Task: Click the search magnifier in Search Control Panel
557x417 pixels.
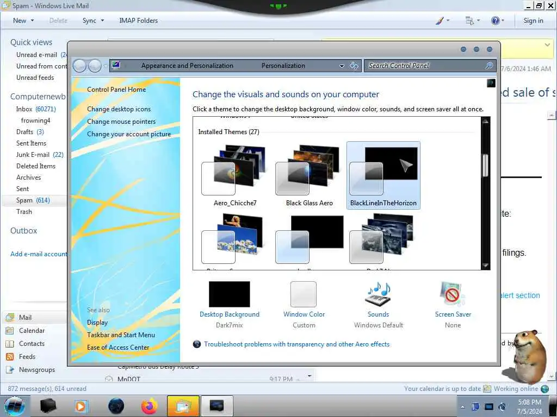Action: pos(489,66)
